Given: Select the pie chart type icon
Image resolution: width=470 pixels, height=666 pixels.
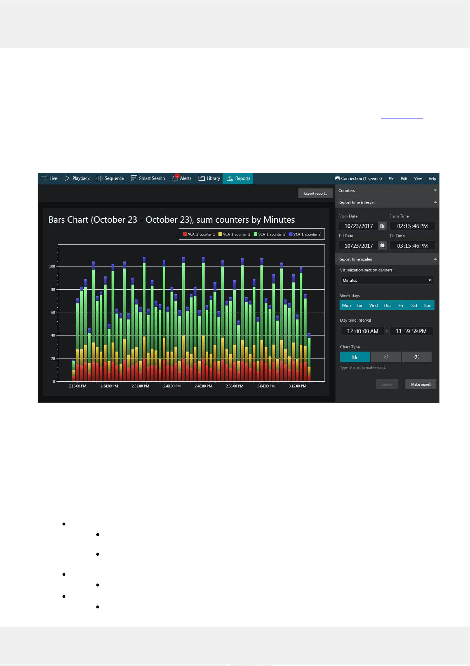Looking at the screenshot, I should pyautogui.click(x=417, y=357).
